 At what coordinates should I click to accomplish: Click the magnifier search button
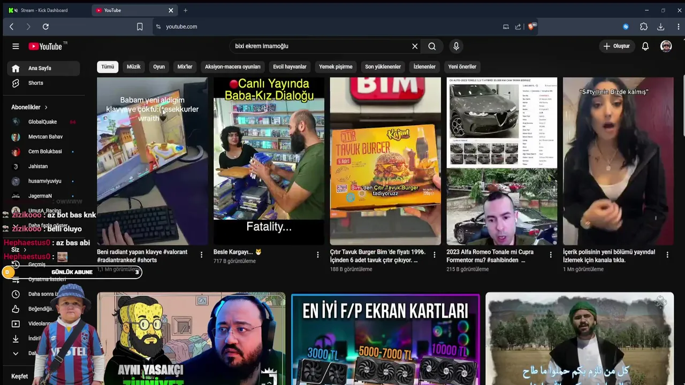click(x=432, y=47)
